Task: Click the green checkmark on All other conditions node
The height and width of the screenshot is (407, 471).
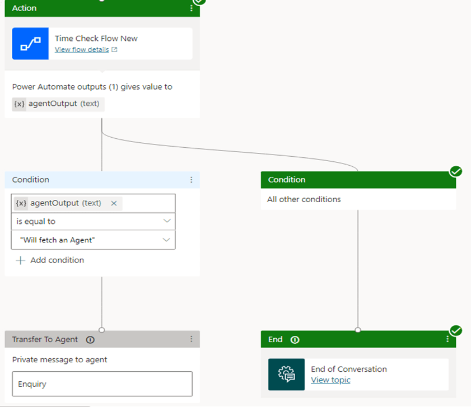Action: 456,171
